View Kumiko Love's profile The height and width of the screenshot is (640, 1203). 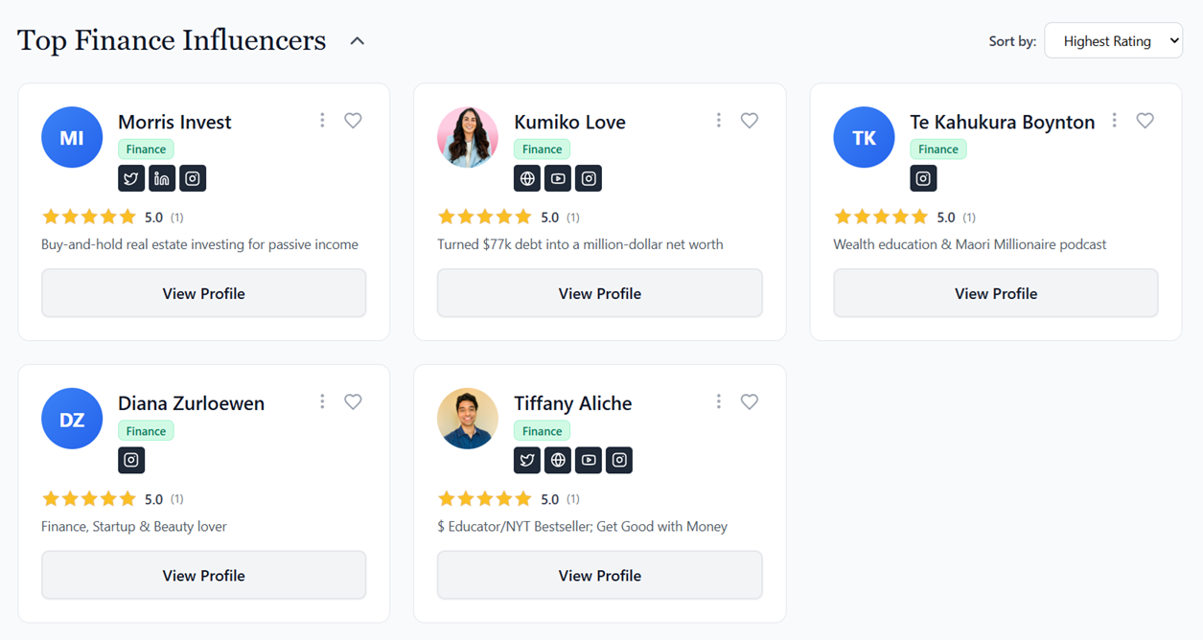(x=599, y=293)
